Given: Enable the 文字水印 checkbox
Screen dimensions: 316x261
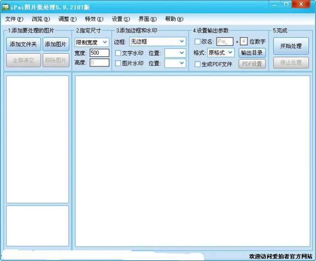Looking at the screenshot, I should click(118, 53).
